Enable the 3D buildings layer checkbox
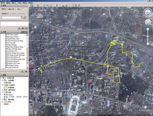The height and width of the screenshot is (116, 153). [x=5, y=85]
